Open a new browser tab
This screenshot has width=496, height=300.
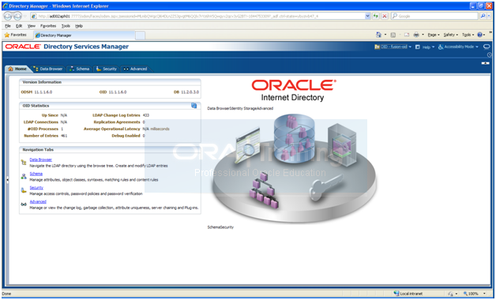[x=140, y=36]
